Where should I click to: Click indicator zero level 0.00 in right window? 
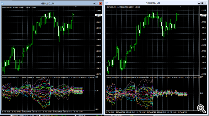tap(202, 93)
